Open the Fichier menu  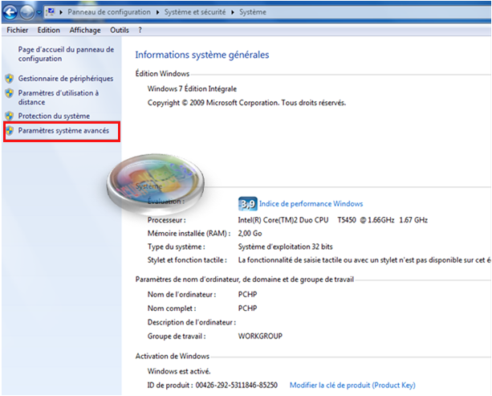point(18,31)
